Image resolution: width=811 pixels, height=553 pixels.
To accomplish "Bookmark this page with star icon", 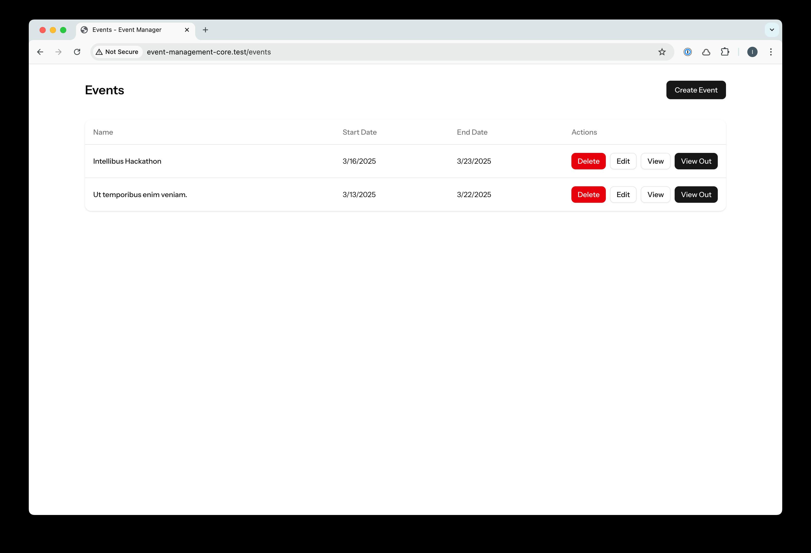I will point(662,52).
